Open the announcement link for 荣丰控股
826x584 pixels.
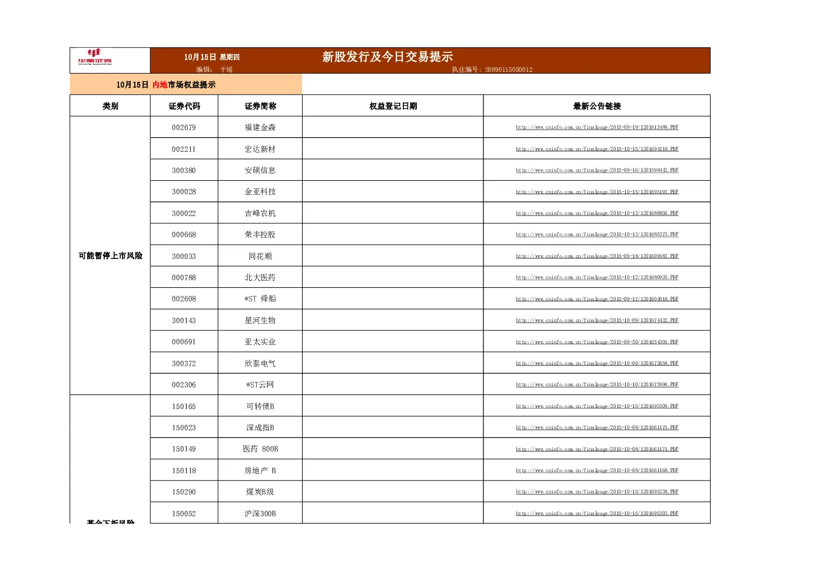tap(597, 234)
